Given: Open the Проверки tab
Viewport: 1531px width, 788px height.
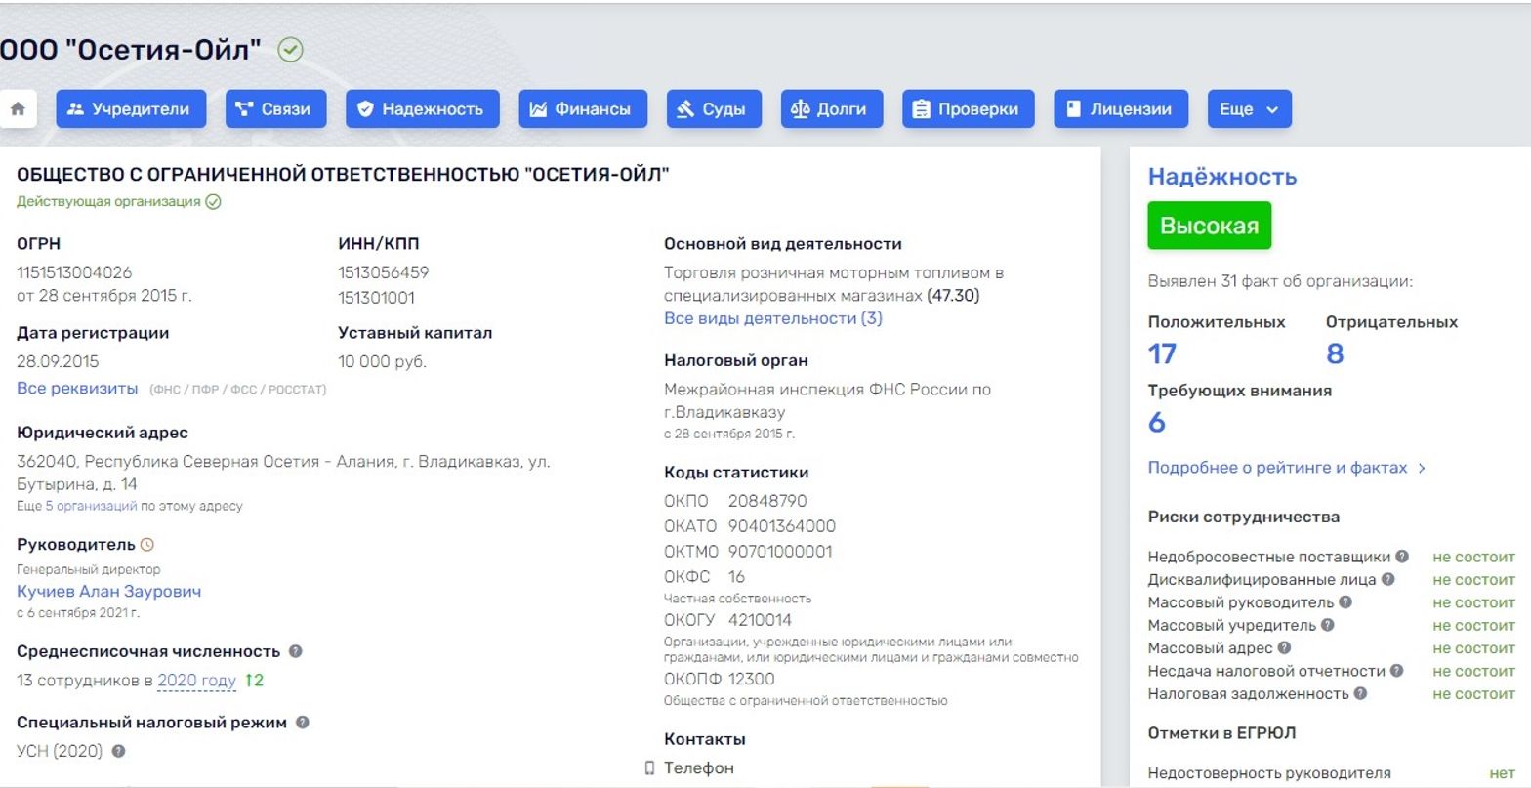Looking at the screenshot, I should click(x=968, y=109).
